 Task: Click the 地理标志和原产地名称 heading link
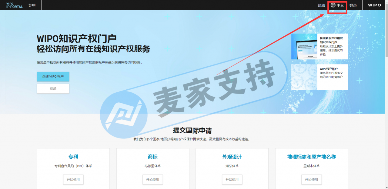point(312,157)
